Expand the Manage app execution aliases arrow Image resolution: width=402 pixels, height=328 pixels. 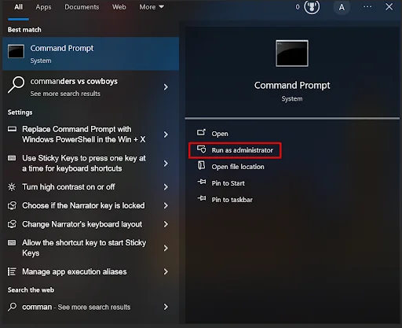[166, 271]
